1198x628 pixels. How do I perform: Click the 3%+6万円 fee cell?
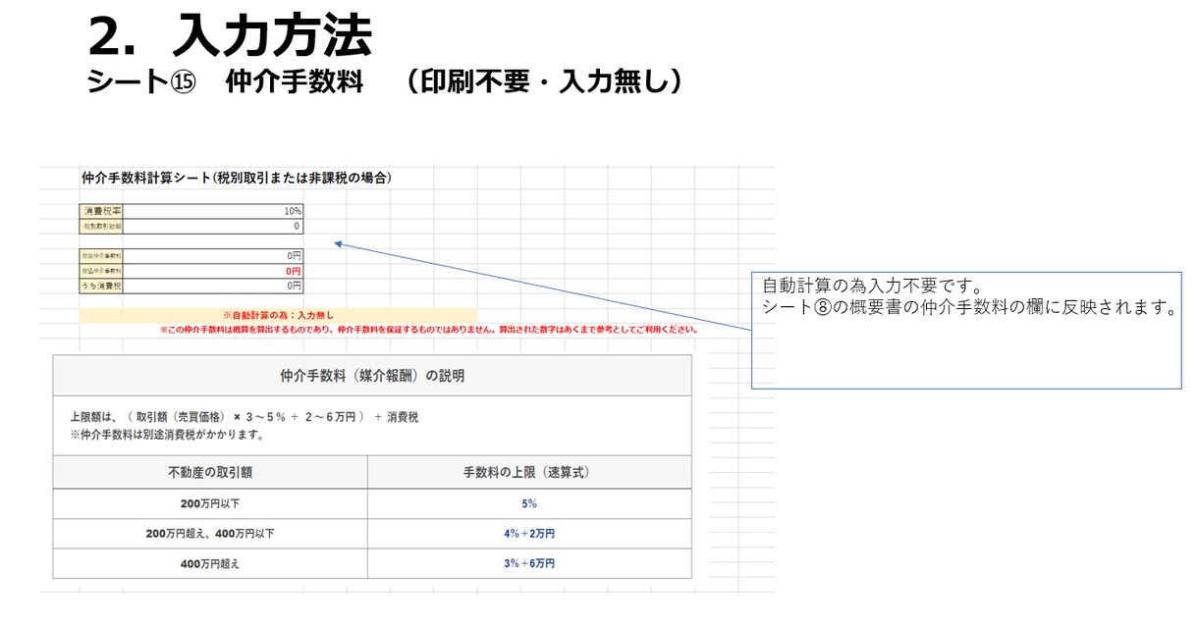point(528,563)
